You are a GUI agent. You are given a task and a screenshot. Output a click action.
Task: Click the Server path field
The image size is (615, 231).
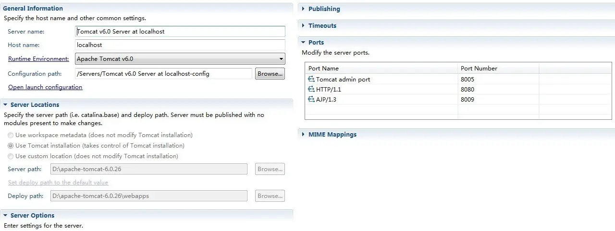[x=149, y=169]
